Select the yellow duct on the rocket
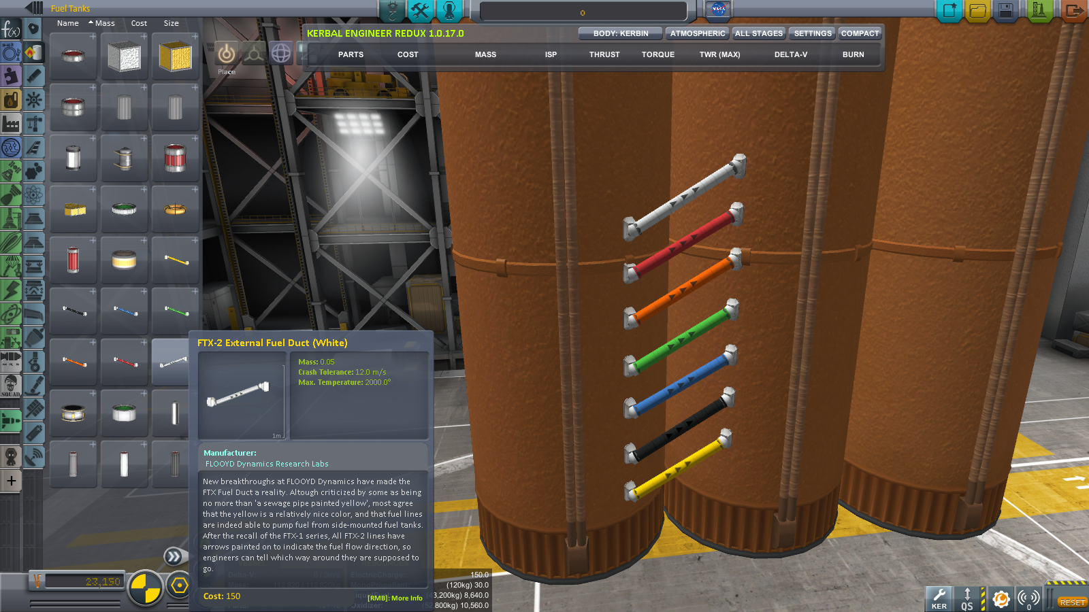Screen dimensions: 1089x612 coord(679,466)
